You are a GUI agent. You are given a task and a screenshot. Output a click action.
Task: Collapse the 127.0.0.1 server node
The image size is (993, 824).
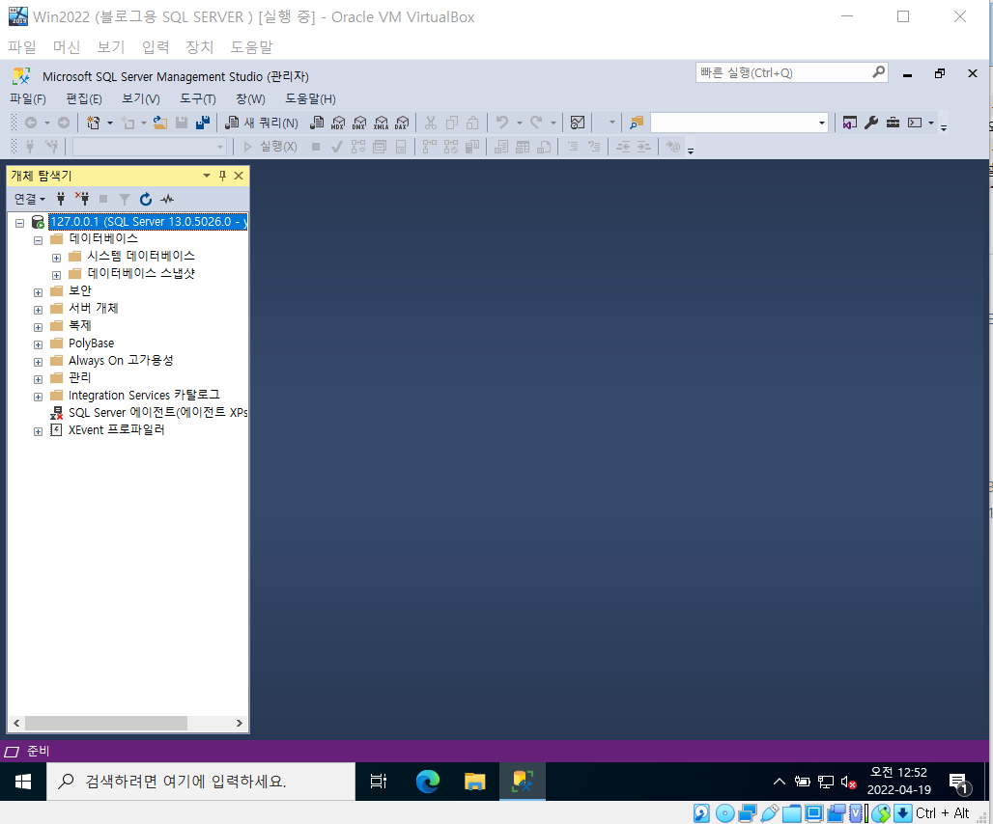point(20,223)
